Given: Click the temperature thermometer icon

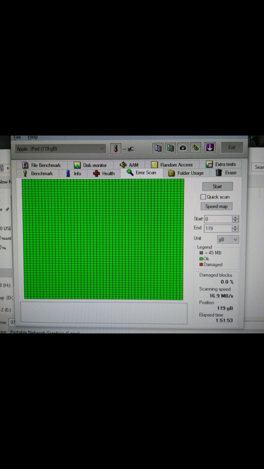Looking at the screenshot, I should 115,148.
